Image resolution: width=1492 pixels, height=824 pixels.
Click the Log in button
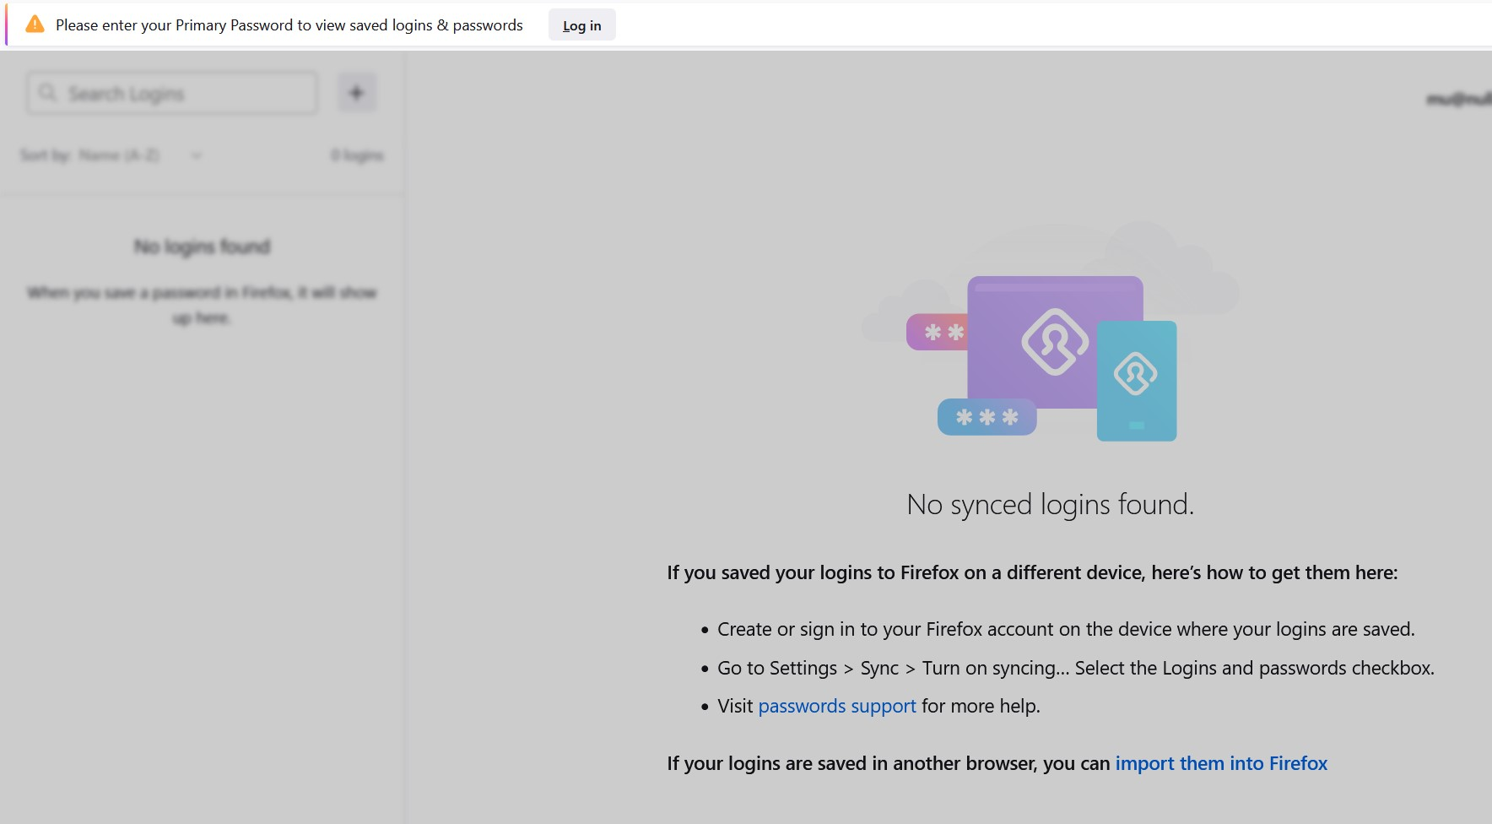pyautogui.click(x=581, y=25)
